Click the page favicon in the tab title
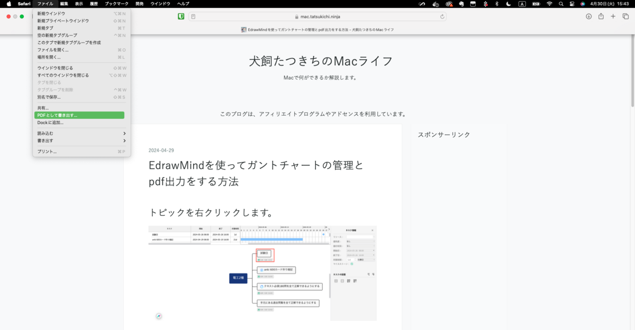 243,30
